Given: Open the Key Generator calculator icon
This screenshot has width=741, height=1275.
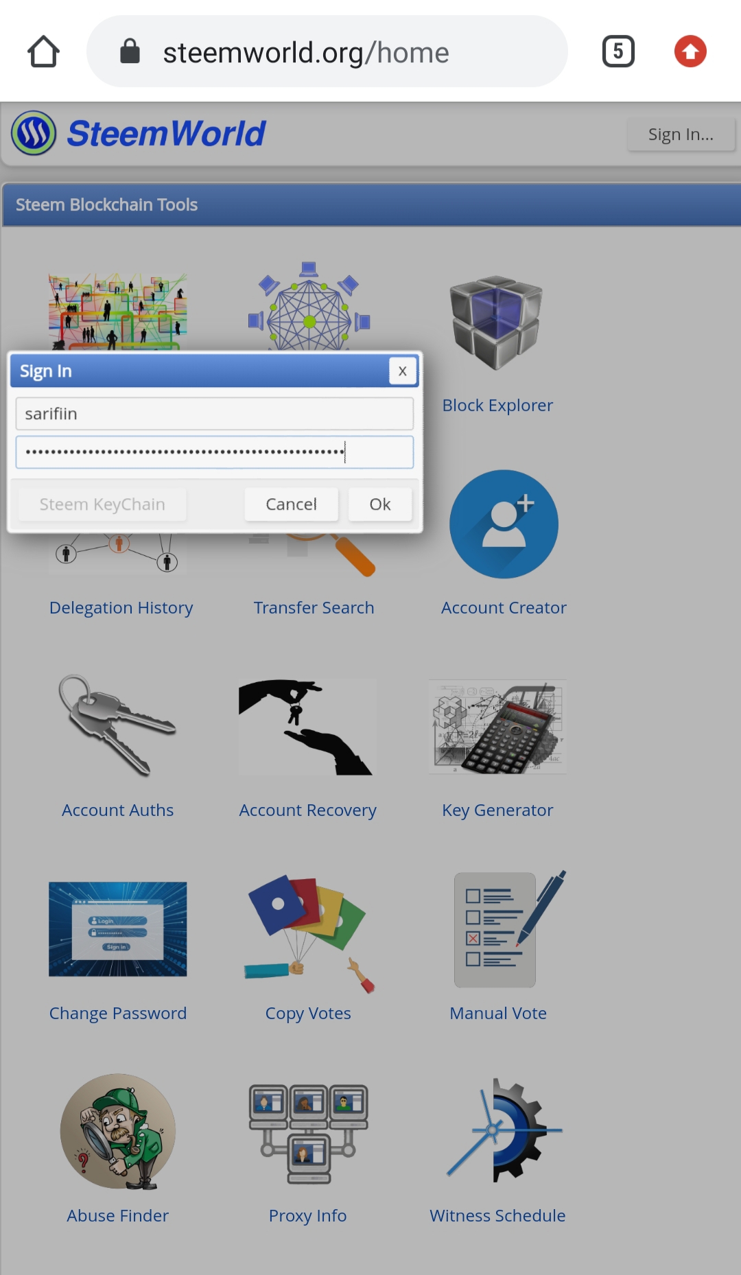Looking at the screenshot, I should [x=497, y=727].
